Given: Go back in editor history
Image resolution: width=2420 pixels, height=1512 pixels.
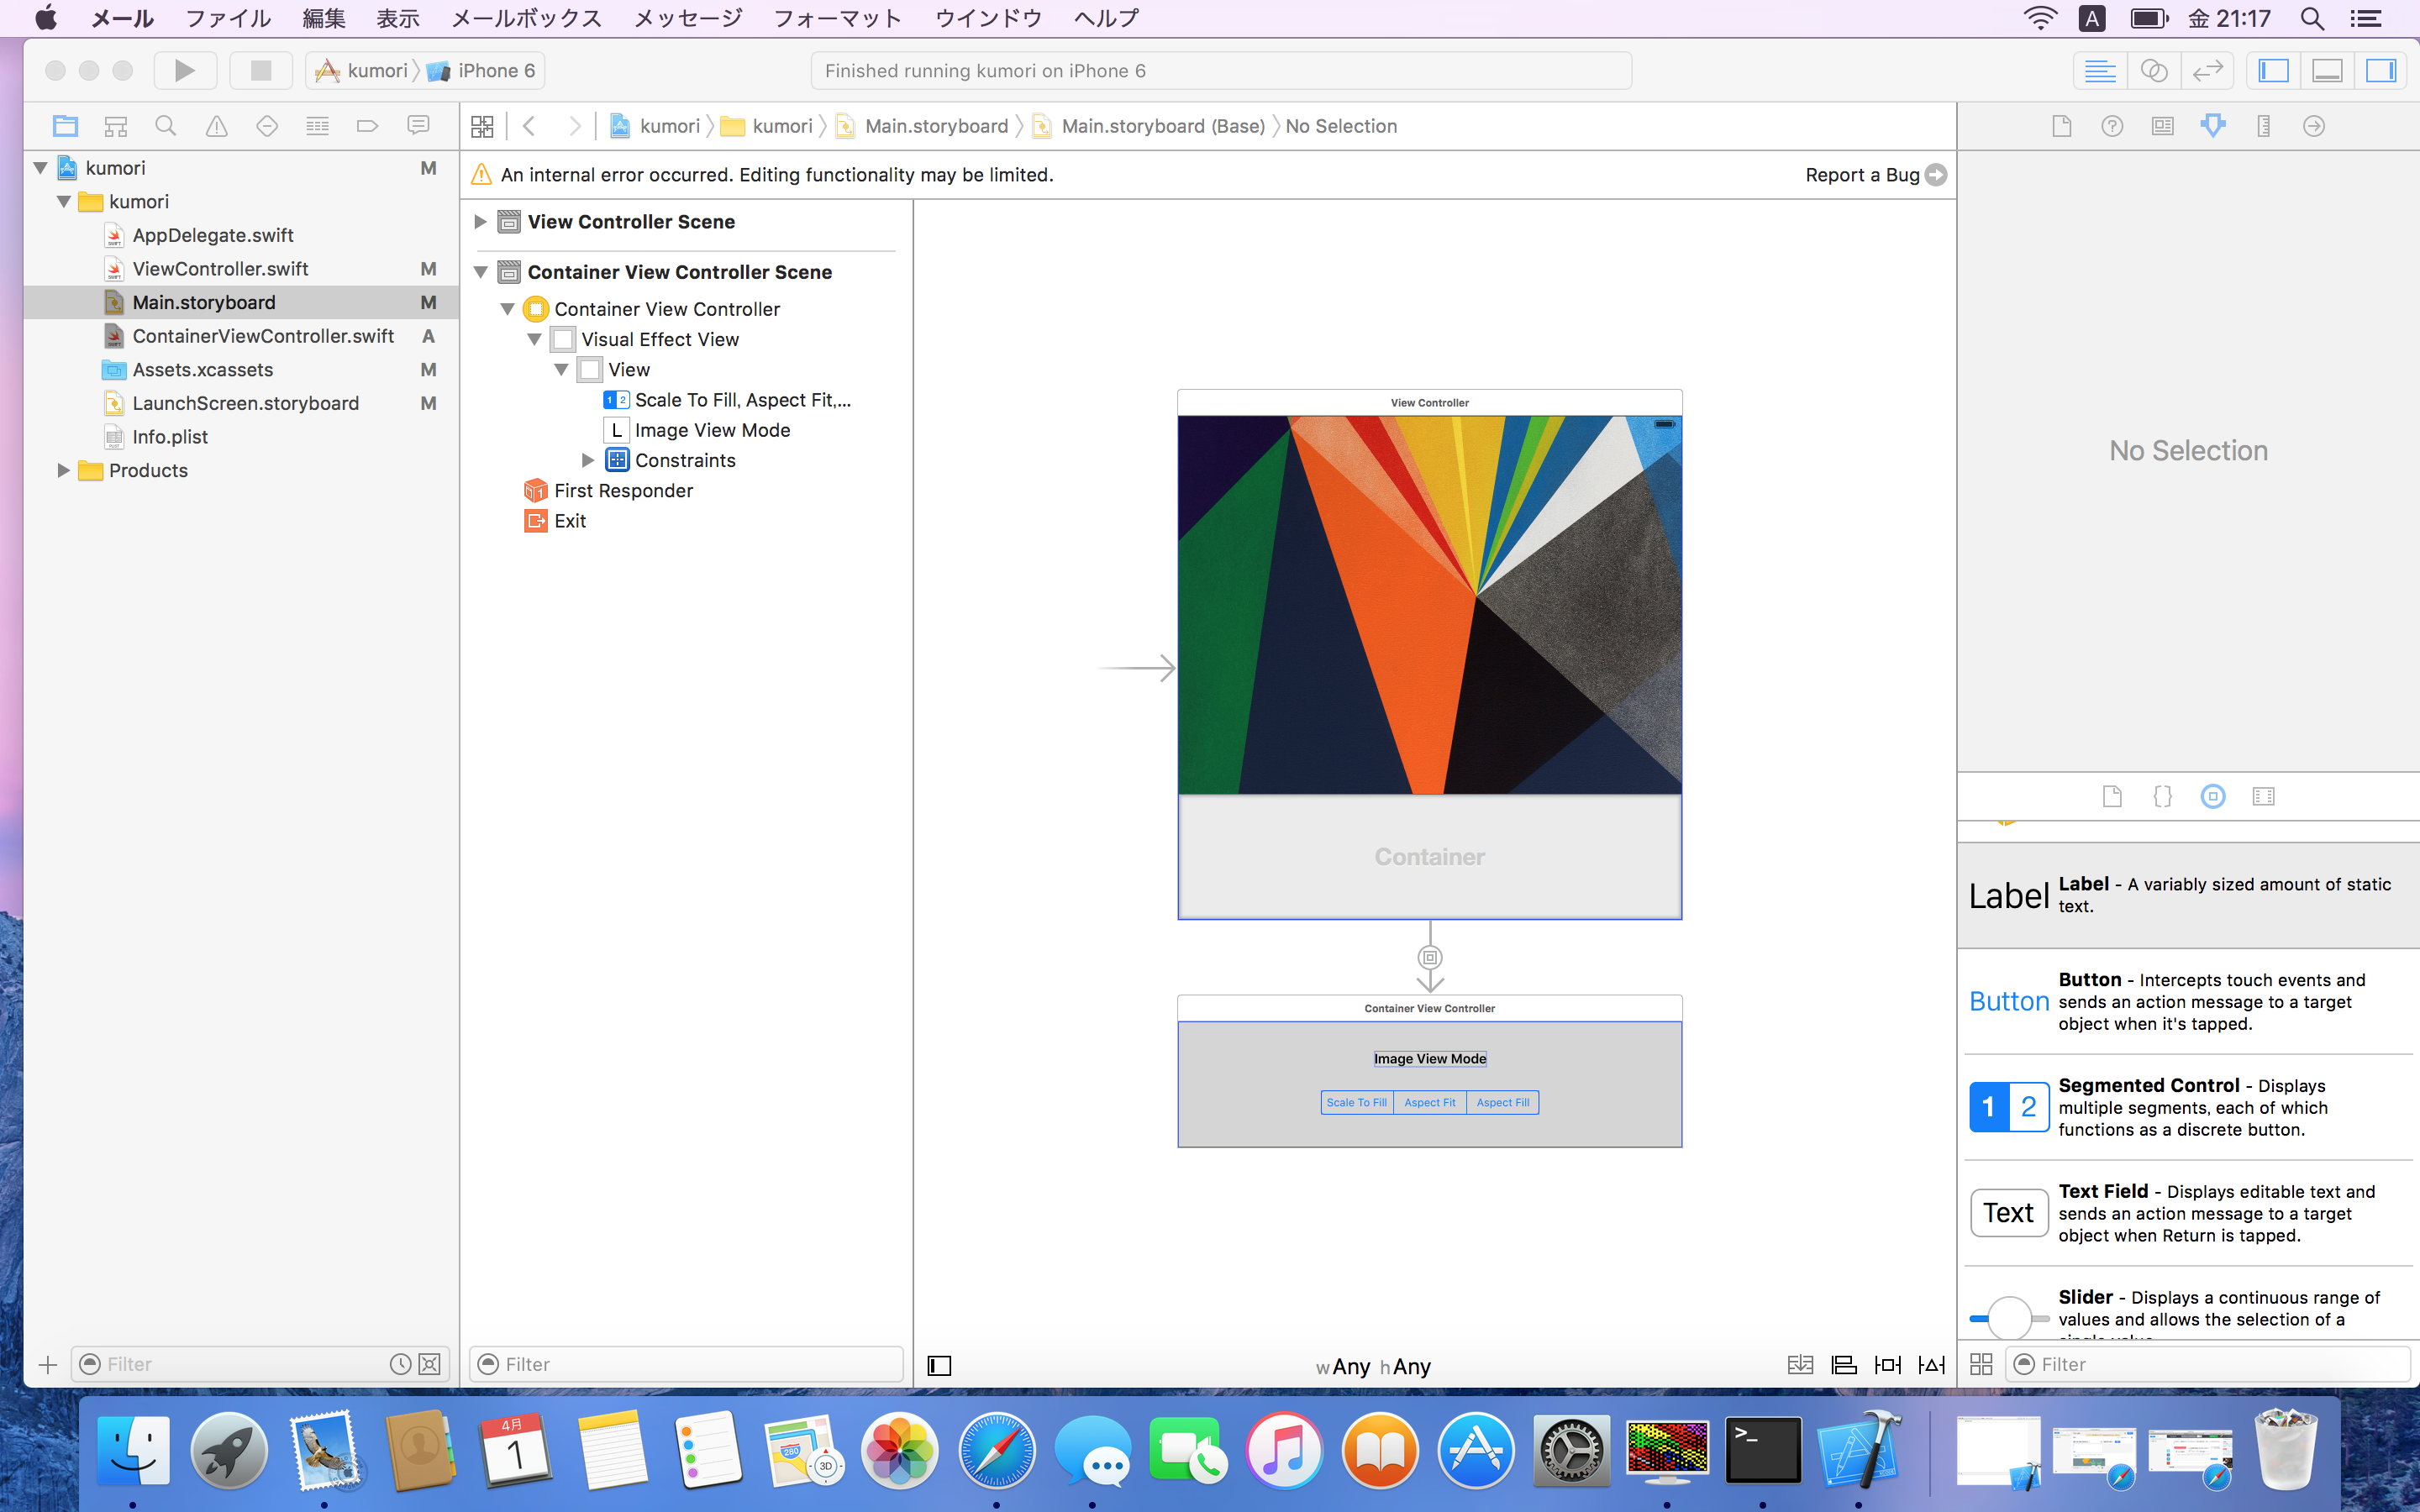Looking at the screenshot, I should (x=530, y=126).
